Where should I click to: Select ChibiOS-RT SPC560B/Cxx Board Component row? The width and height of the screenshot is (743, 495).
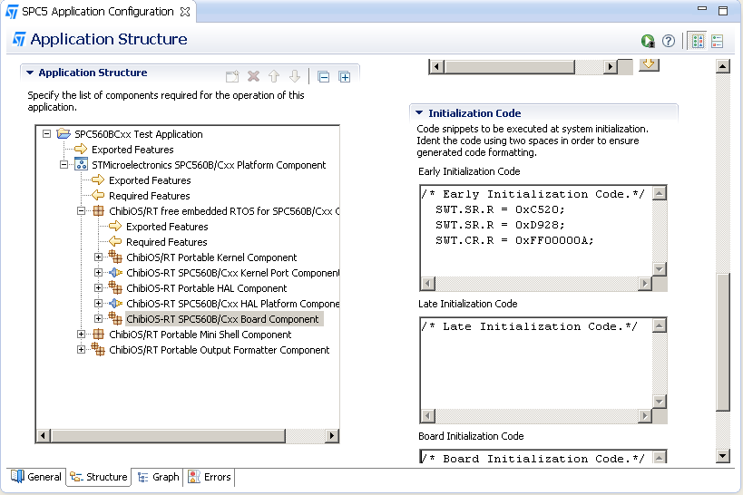(x=224, y=319)
